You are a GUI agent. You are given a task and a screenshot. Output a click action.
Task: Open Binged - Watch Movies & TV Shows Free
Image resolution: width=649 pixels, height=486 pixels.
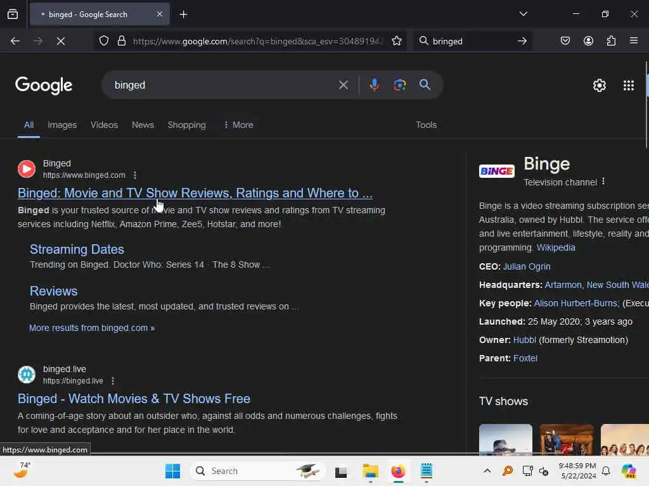(134, 399)
